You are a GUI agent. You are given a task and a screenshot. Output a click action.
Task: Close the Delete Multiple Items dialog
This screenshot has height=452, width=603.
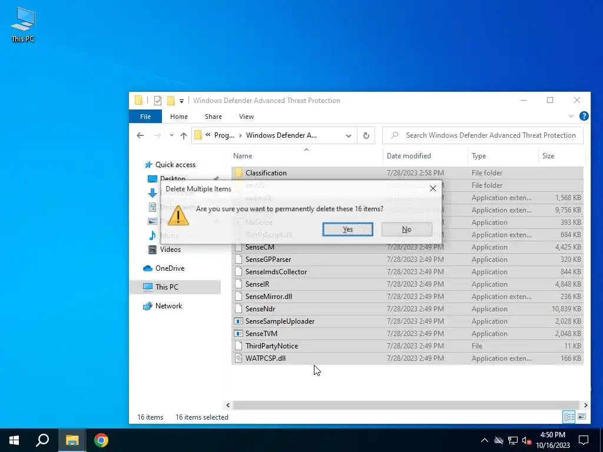click(433, 188)
